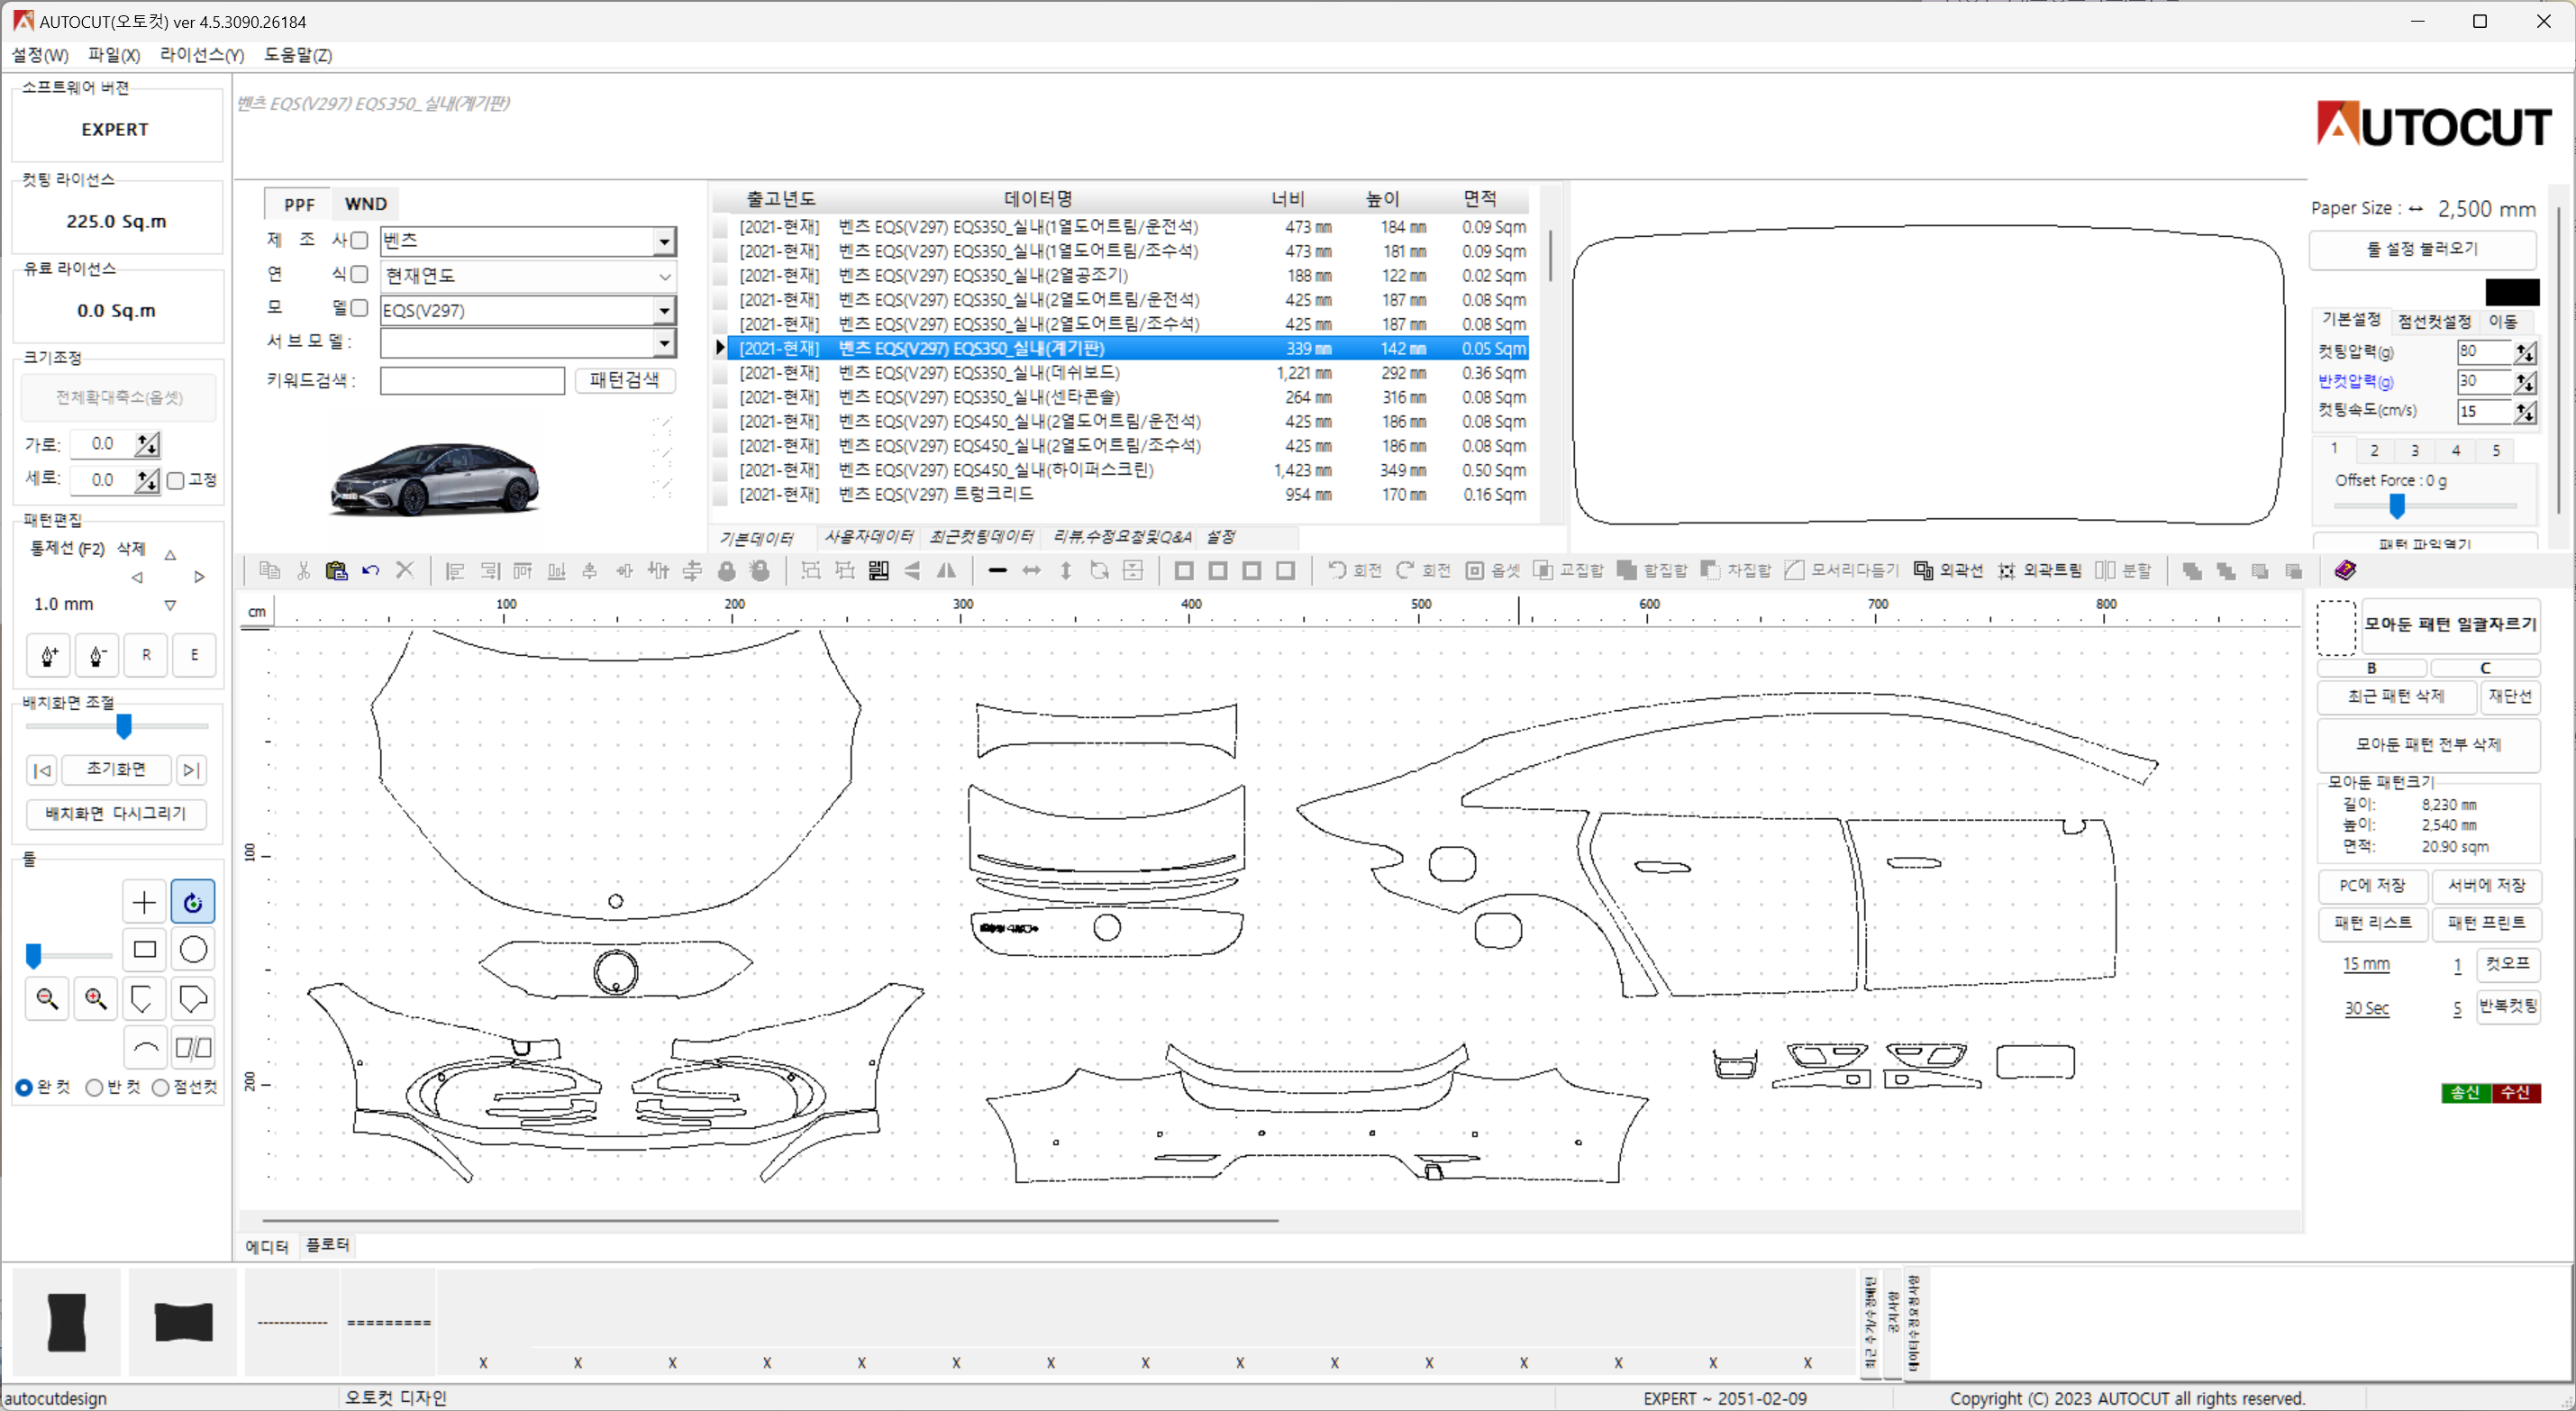This screenshot has height=1411, width=2576.
Task: Open the 파일(X) menu
Action: point(114,55)
